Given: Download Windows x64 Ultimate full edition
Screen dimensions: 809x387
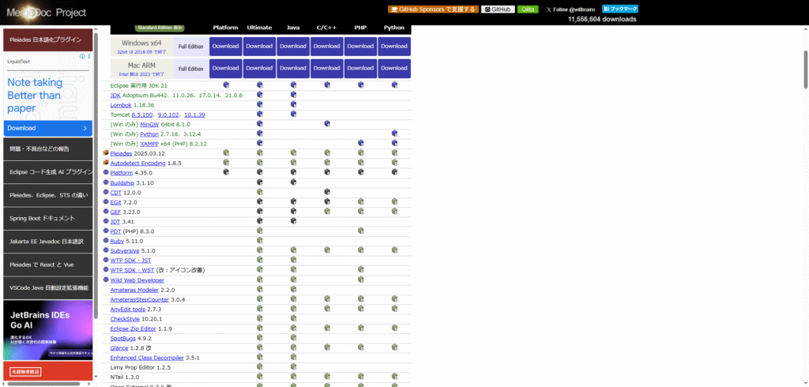Looking at the screenshot, I should point(259,47).
